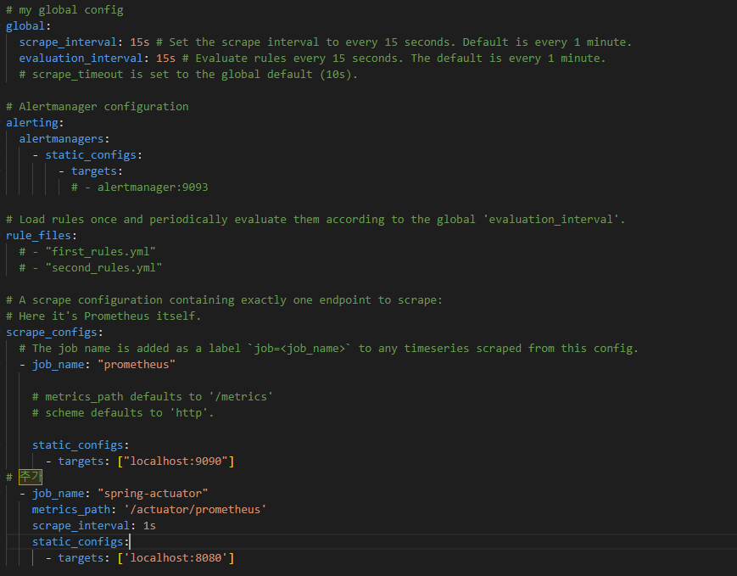Click the 'metrics_path defaults to' comment
This screenshot has width=737, height=576.
pyautogui.click(x=153, y=397)
